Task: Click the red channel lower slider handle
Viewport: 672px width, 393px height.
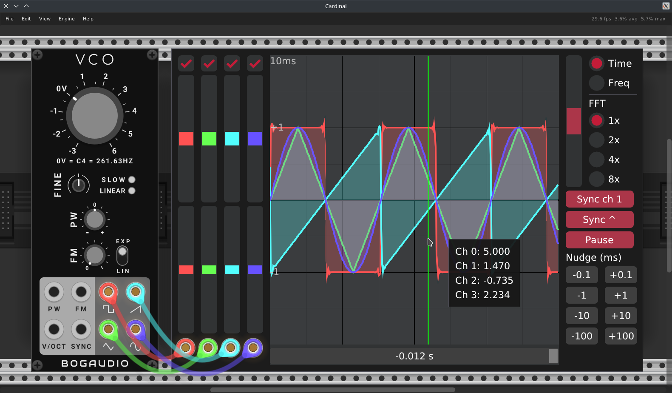Action: coord(186,270)
